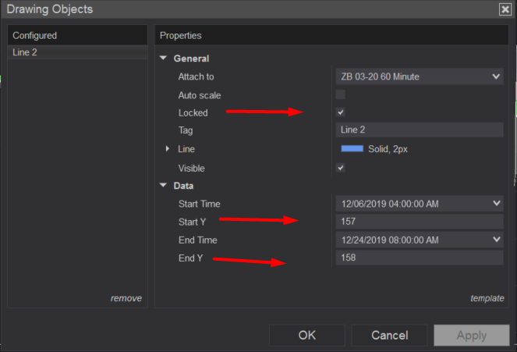Click the remove link

(126, 298)
